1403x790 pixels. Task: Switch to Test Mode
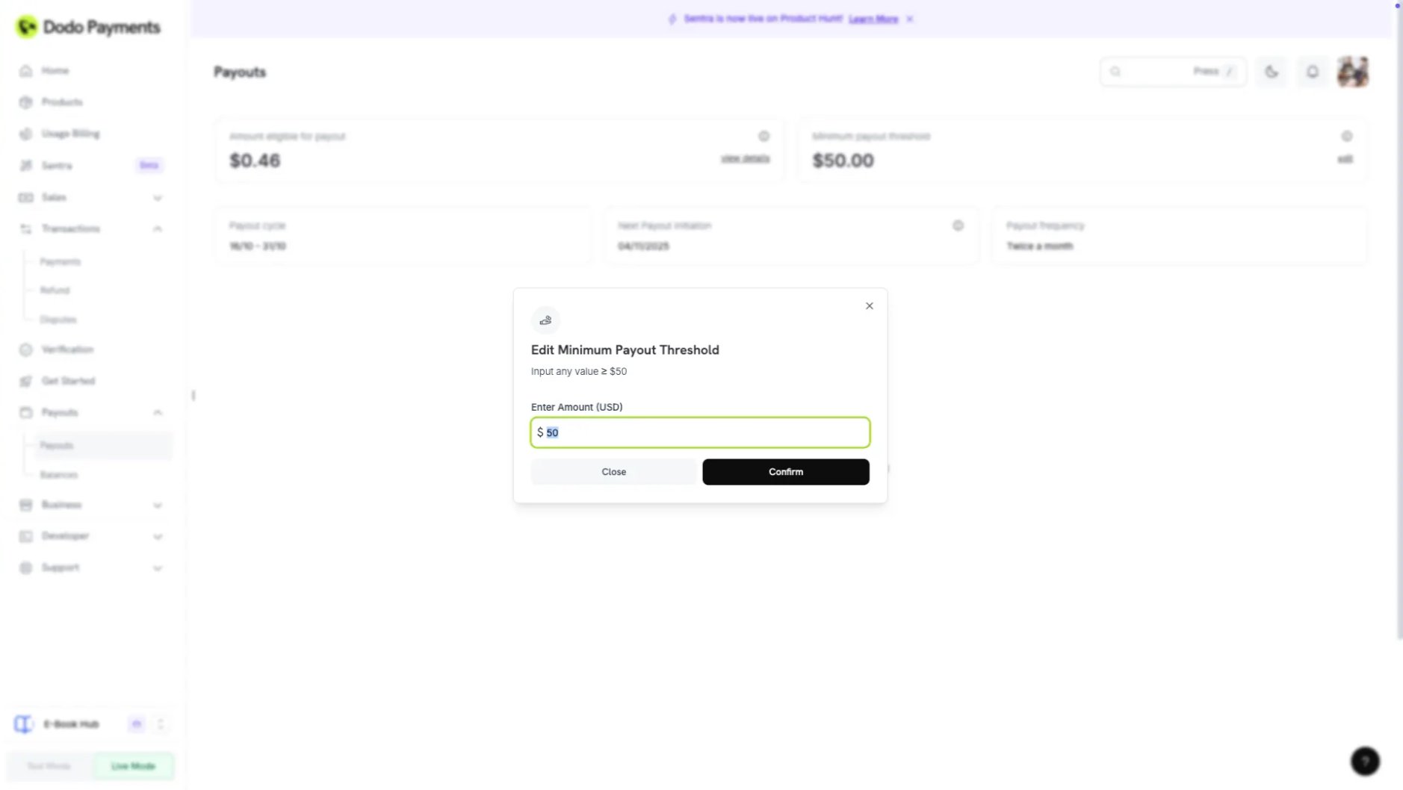(x=48, y=765)
